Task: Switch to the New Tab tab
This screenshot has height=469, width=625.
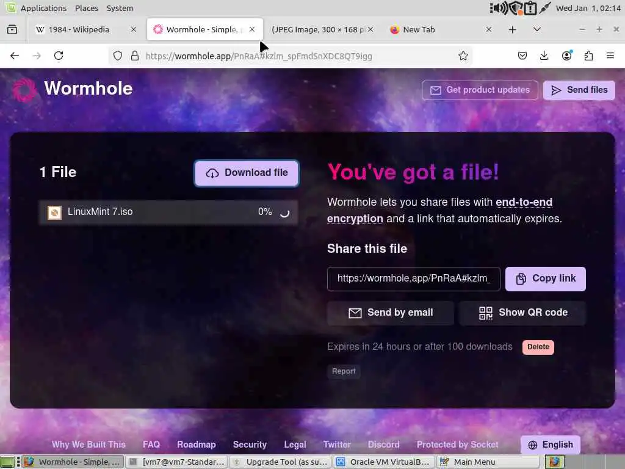Action: pos(419,29)
